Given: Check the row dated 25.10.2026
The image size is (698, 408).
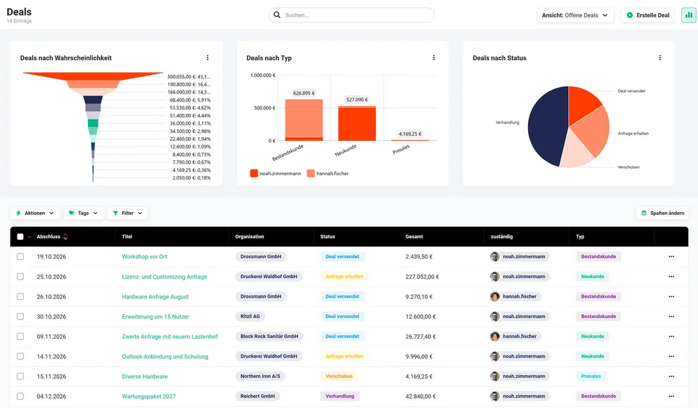Looking at the screenshot, I should [x=20, y=277].
